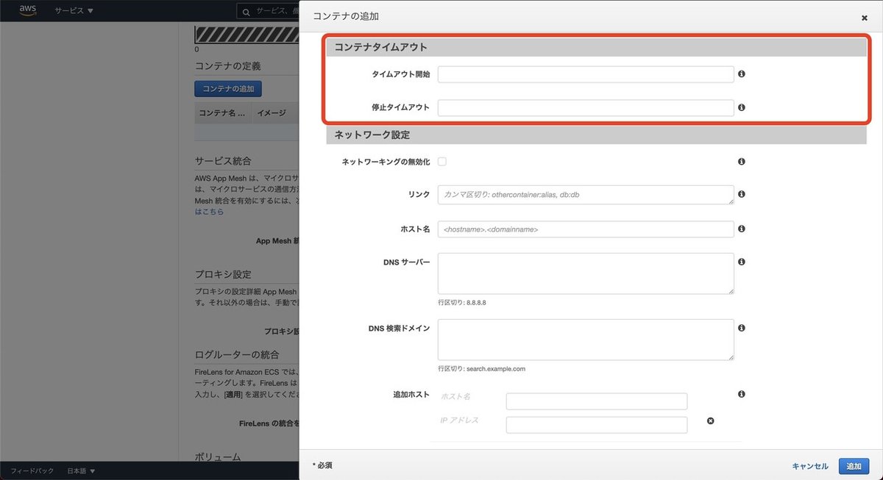This screenshot has height=480, width=883.
Task: Show info for 停止タイムアウト field
Action: click(742, 107)
